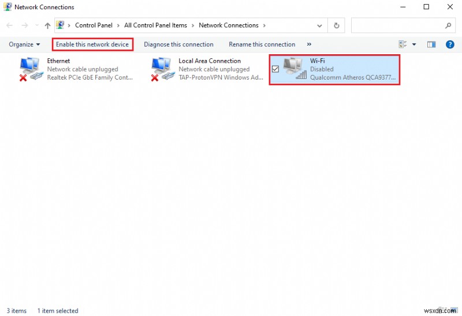Screen dimensions: 462x316
Task: Select the Wi-Fi adapter icon
Action: coord(295,69)
